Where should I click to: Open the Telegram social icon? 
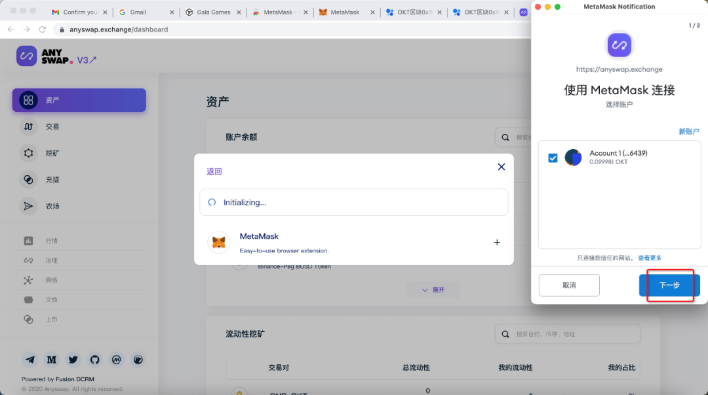coord(29,360)
